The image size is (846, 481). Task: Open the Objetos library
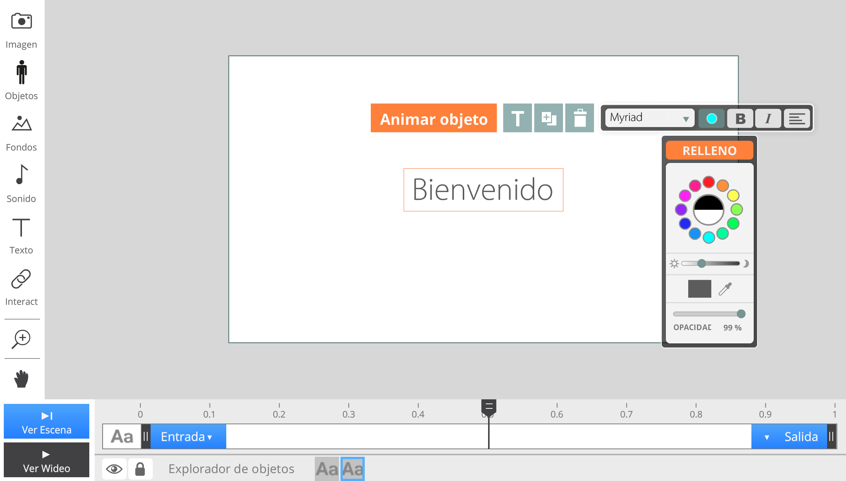pos(22,73)
